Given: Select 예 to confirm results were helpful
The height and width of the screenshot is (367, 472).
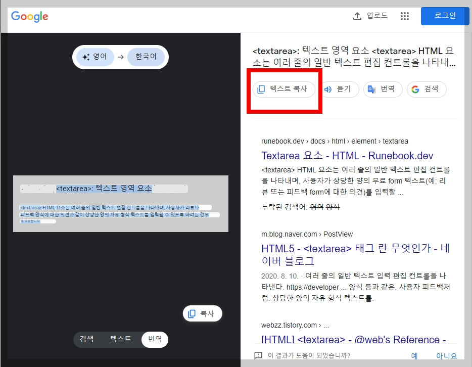Looking at the screenshot, I should coord(414,356).
